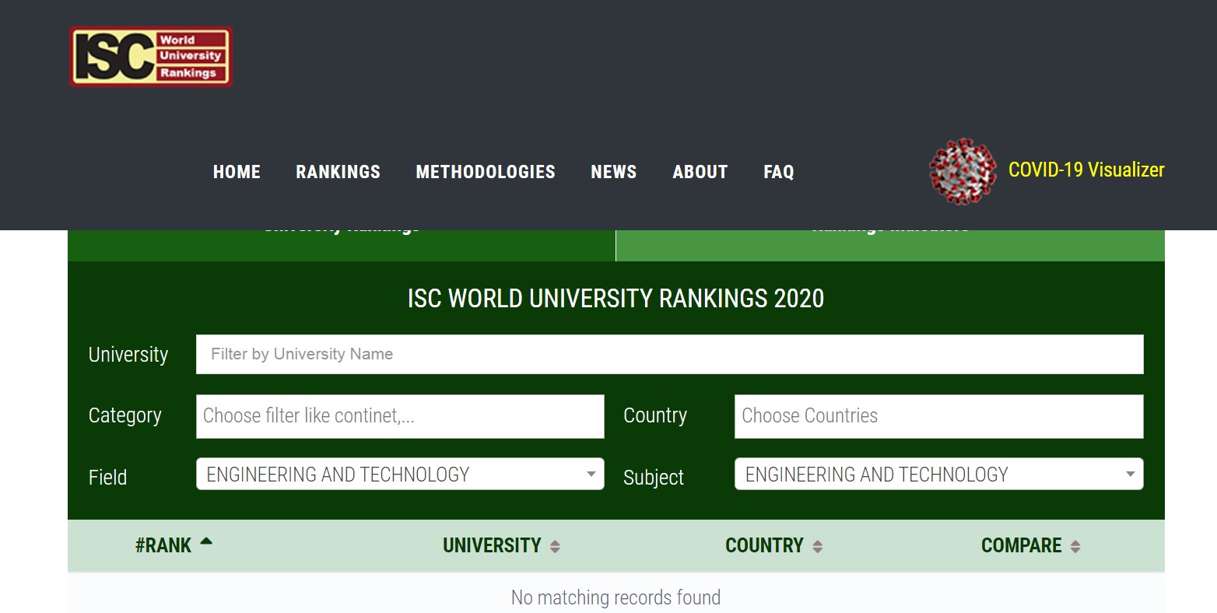Focus the Filter by University Name field

coord(669,354)
